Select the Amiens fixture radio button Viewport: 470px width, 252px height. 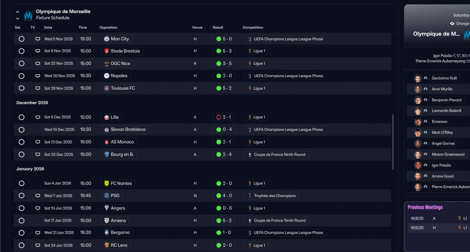[21, 221]
